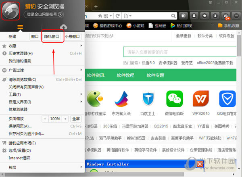The width and height of the screenshot is (242, 177).
Task: Click the K toolbar button icon
Action: click(x=184, y=16)
